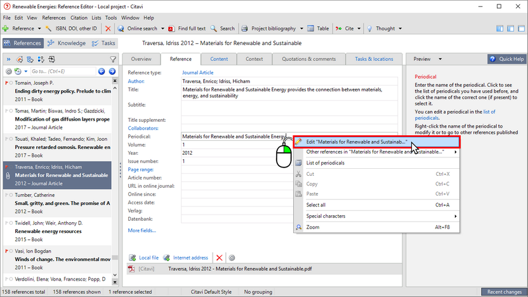Open the Content tab

[219, 59]
